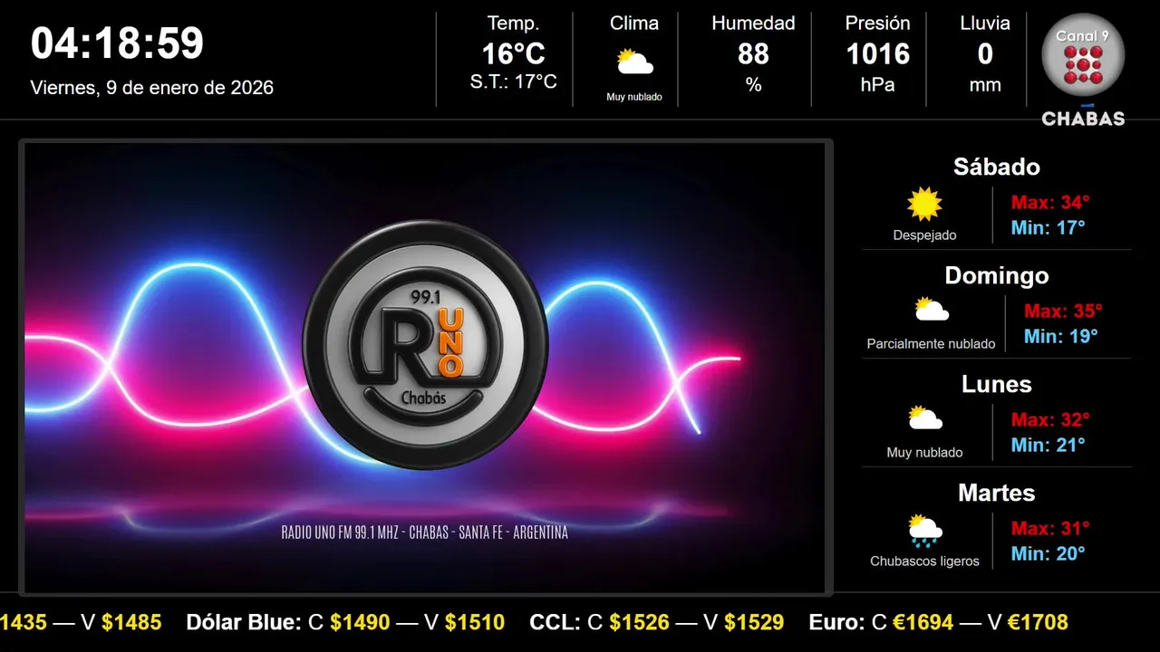
Task: Click the Euro ticker label
Action: 837,622
